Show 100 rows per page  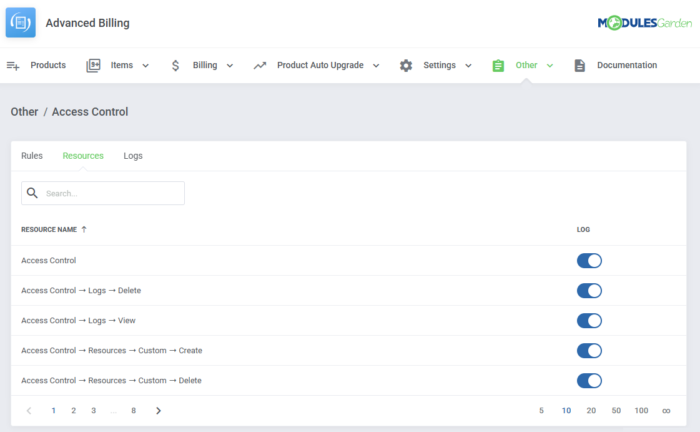point(641,411)
